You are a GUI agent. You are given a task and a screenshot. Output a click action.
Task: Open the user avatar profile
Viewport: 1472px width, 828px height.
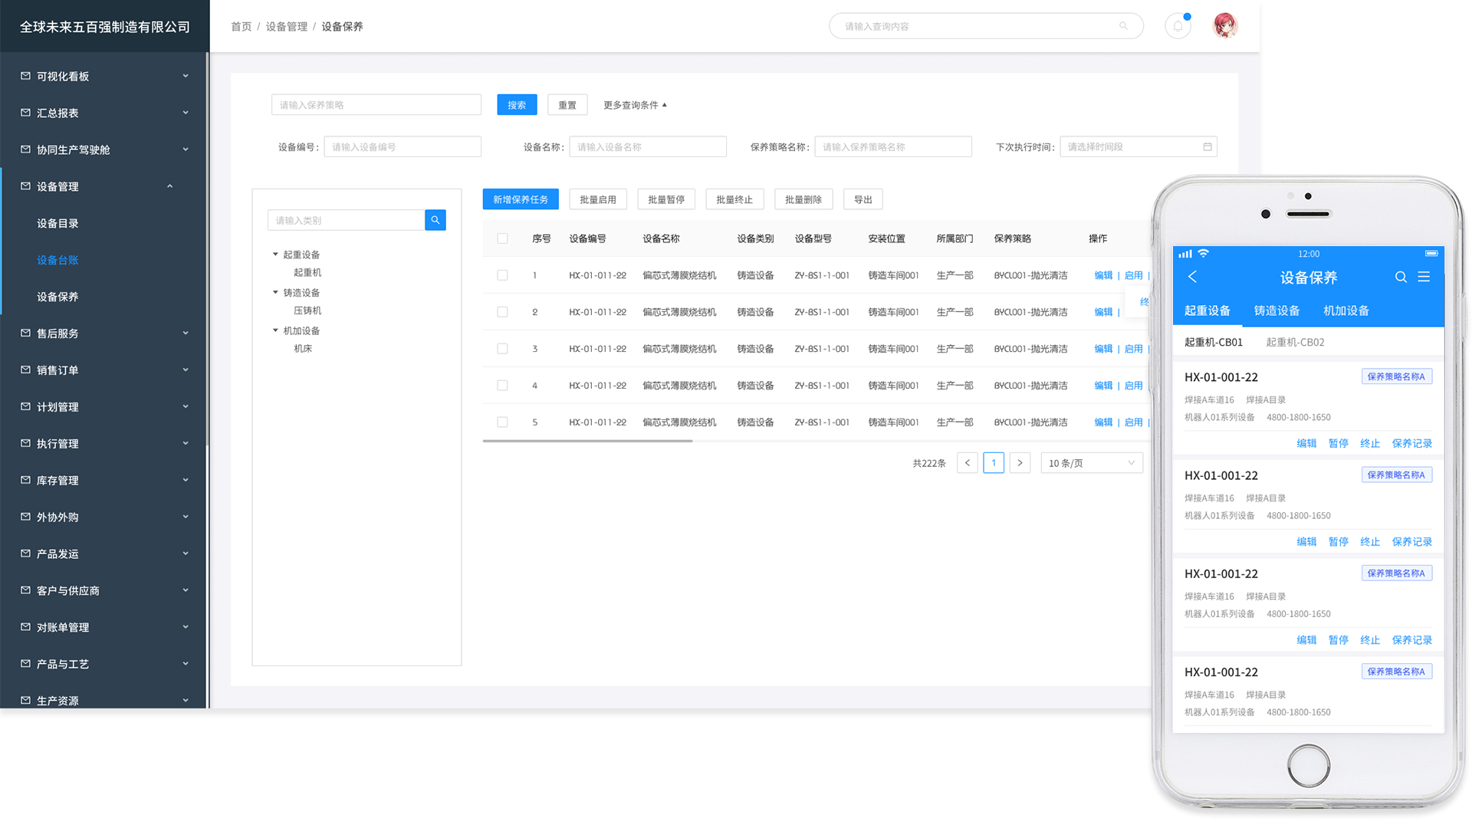click(1224, 26)
